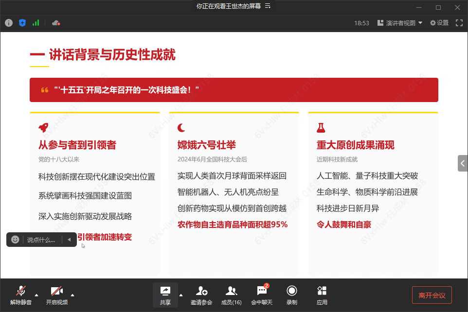Open the 应用 apps icon
This screenshot has height=312, width=468.
point(322,295)
